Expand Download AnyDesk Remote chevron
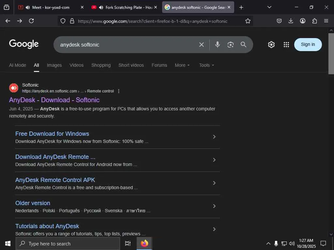This screenshot has height=250, width=334. click(x=214, y=160)
